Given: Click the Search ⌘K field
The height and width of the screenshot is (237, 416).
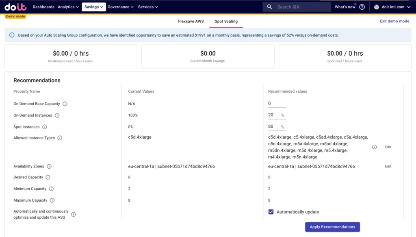Looking at the screenshot, I should [297, 7].
